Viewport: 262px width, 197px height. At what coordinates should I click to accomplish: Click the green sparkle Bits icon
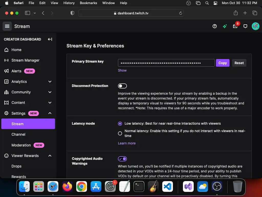[x=225, y=26]
